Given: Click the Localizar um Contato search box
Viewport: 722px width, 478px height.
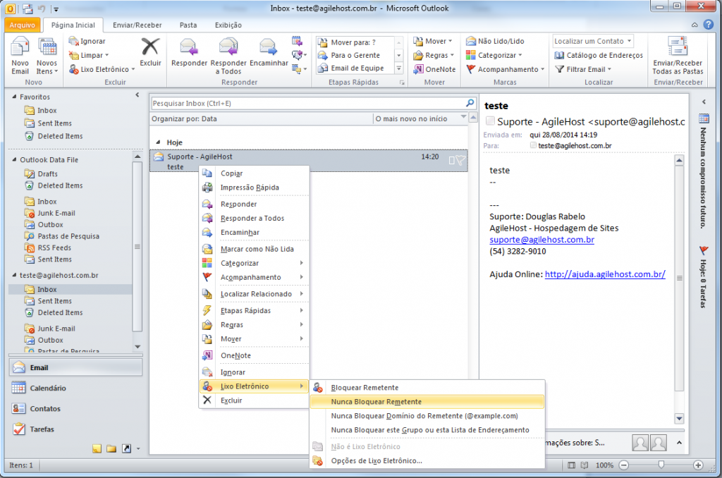Looking at the screenshot, I should (x=592, y=41).
